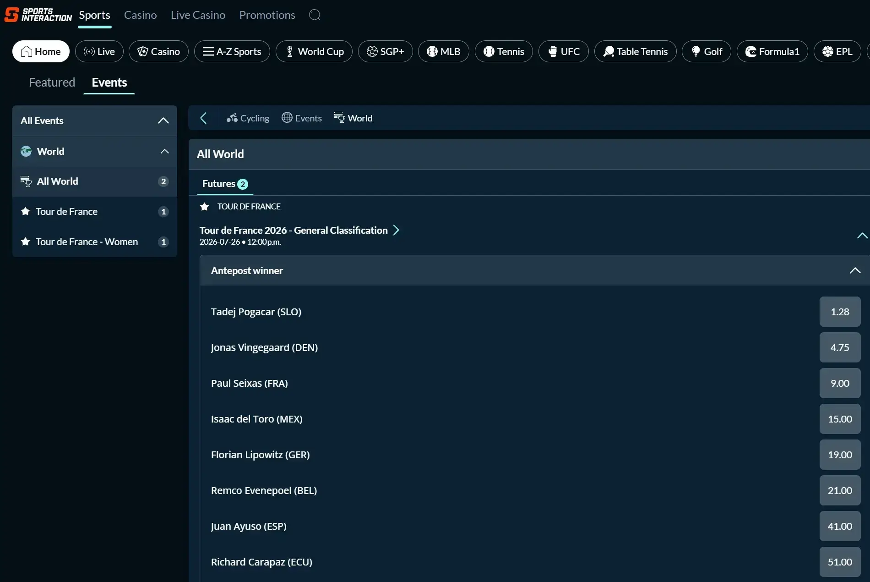Click the star icon beside Tour de France - Women
This screenshot has height=582, width=870.
coord(26,242)
